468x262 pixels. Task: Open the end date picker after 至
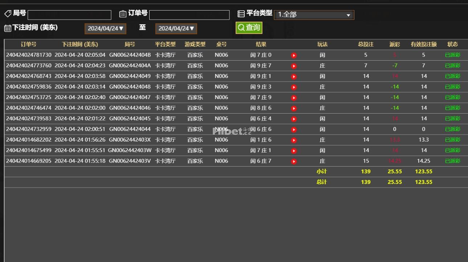click(176, 28)
